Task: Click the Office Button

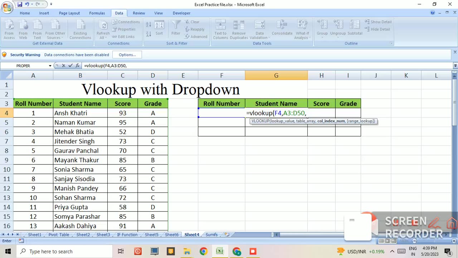Action: (7, 7)
